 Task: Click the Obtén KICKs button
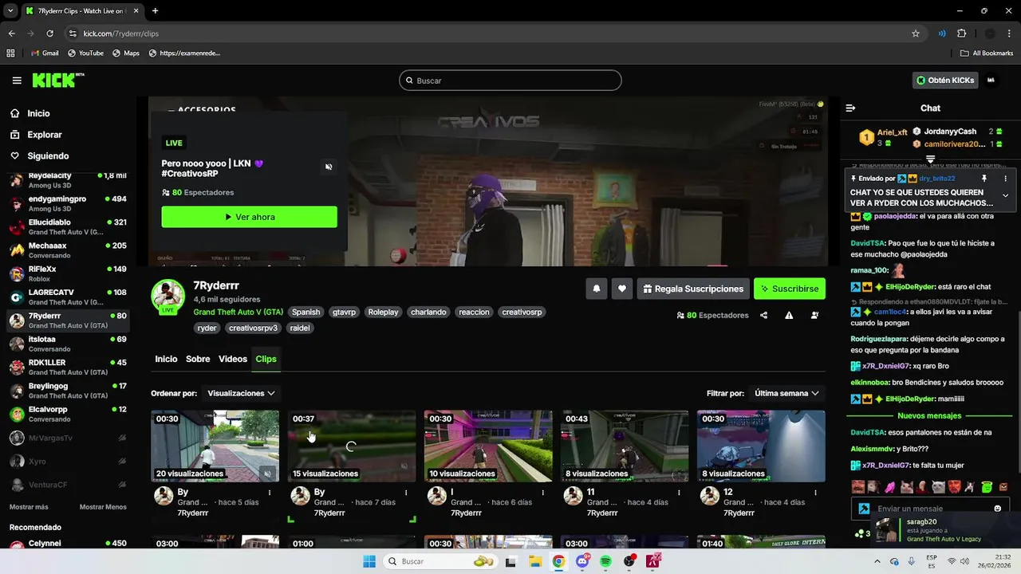click(945, 80)
